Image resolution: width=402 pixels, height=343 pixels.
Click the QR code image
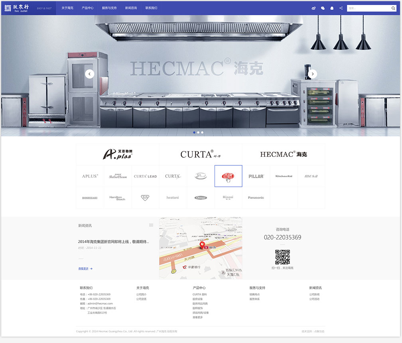(282, 257)
